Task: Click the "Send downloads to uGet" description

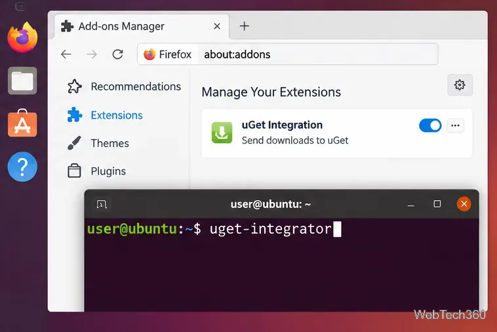Action: click(x=295, y=140)
